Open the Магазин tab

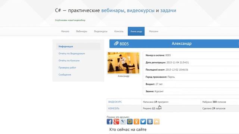coord(153,31)
